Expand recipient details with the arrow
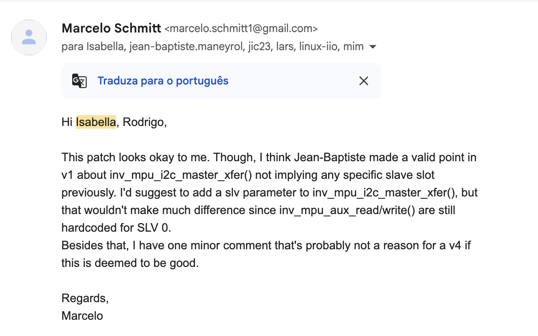The image size is (538, 336). click(373, 47)
